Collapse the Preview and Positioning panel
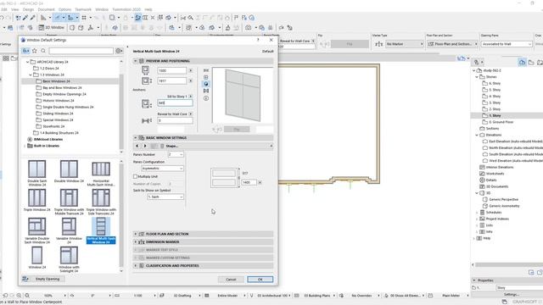The height and width of the screenshot is (305, 543). (x=136, y=61)
